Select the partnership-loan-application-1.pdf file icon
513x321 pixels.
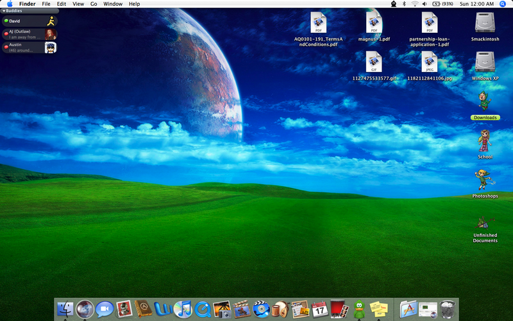[x=430, y=22]
